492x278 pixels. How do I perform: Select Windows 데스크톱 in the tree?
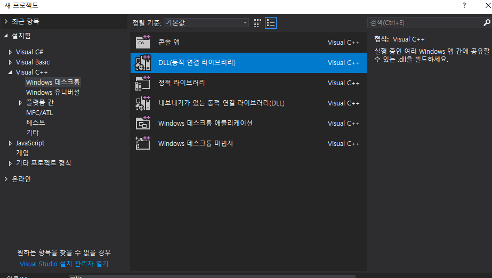coord(53,82)
